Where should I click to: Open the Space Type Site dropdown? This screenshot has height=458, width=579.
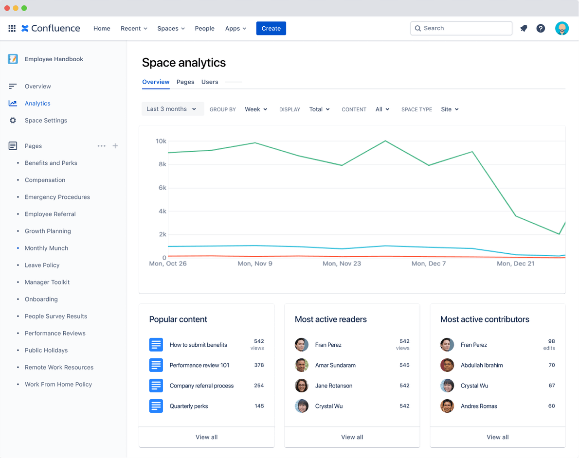click(x=449, y=109)
